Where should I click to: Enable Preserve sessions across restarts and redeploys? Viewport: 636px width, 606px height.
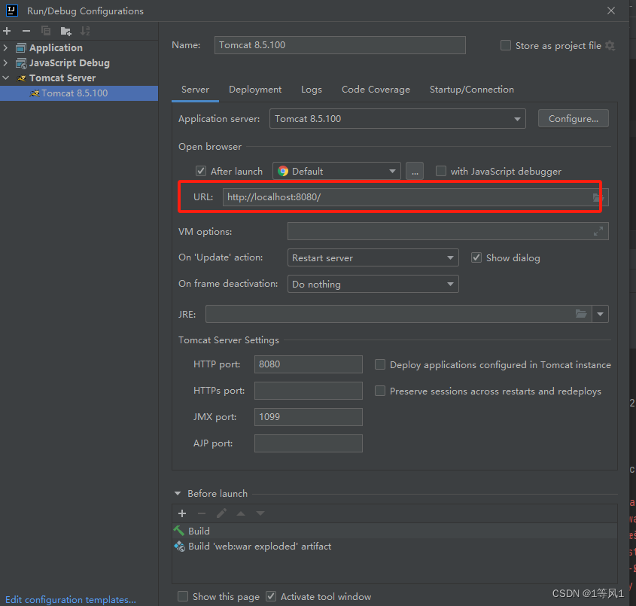(379, 391)
